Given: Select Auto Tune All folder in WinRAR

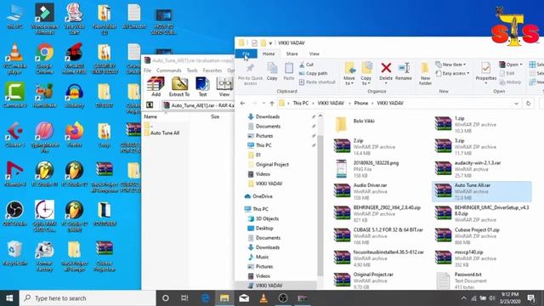Looking at the screenshot, I should [161, 133].
